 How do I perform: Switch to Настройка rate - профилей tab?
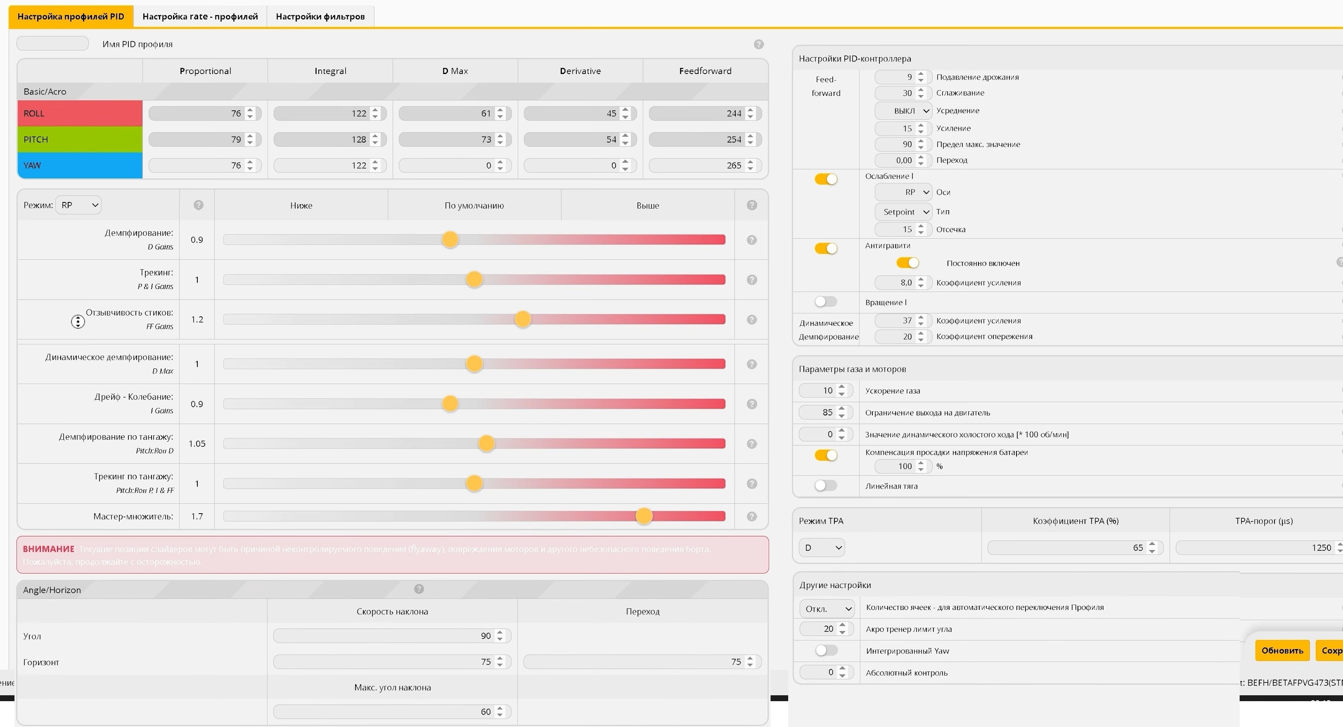pyautogui.click(x=200, y=17)
